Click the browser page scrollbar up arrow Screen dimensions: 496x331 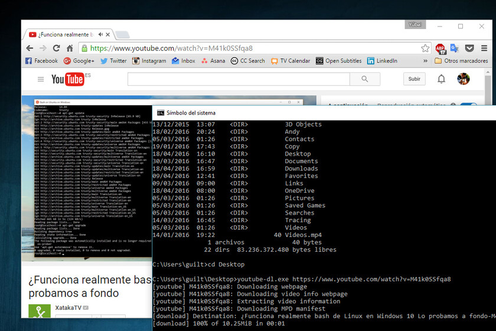(x=488, y=72)
